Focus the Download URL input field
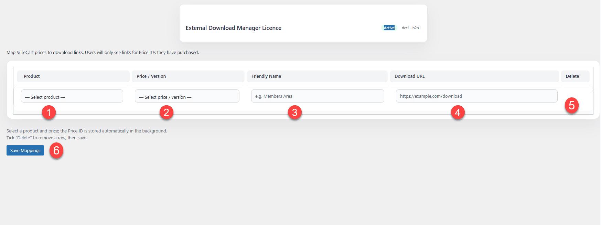Screen dimensions: 601x225 pos(476,96)
